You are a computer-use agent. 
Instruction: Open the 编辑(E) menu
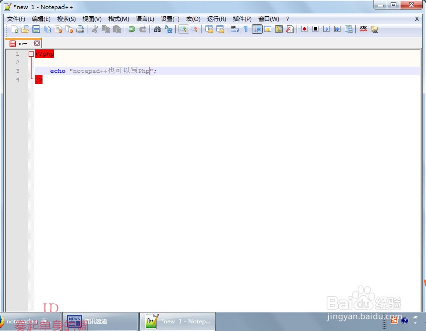tap(41, 19)
